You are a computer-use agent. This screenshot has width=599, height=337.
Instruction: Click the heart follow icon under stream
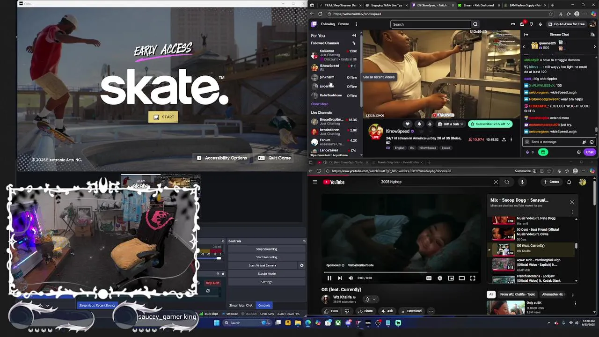coord(408,124)
